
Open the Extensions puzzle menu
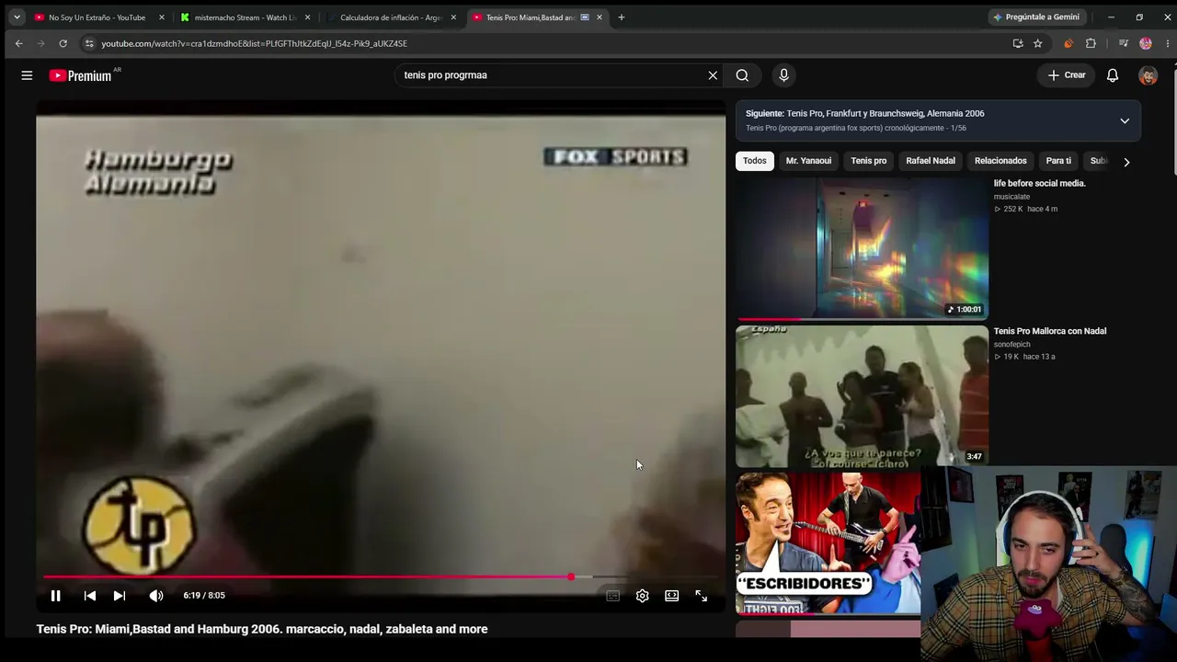click(1091, 43)
